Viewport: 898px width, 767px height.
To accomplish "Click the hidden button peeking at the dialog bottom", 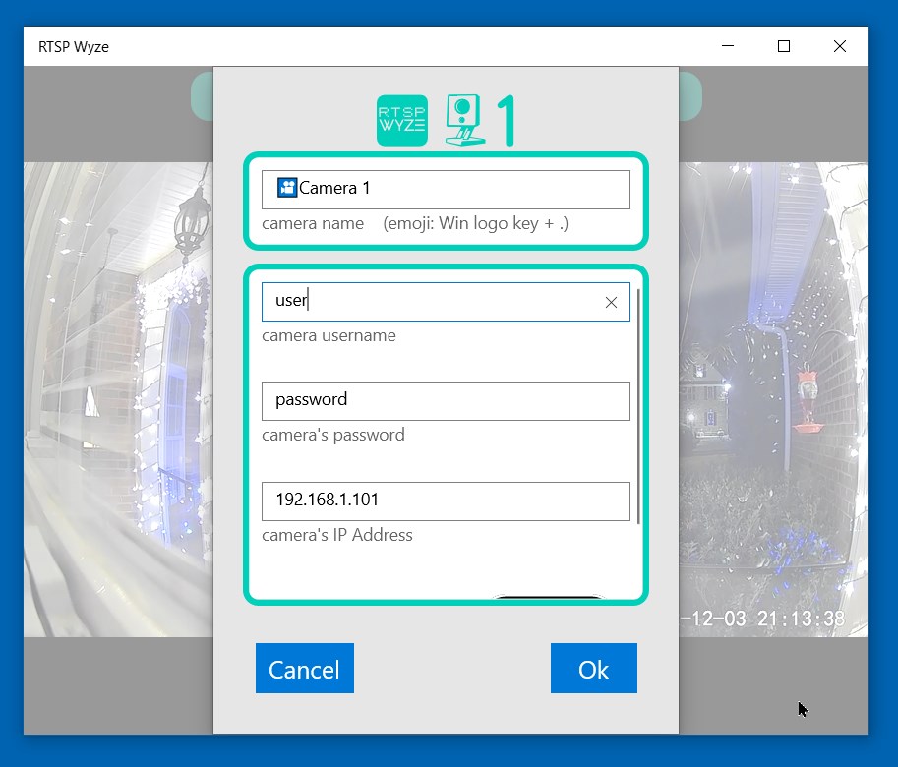I will pyautogui.click(x=549, y=598).
